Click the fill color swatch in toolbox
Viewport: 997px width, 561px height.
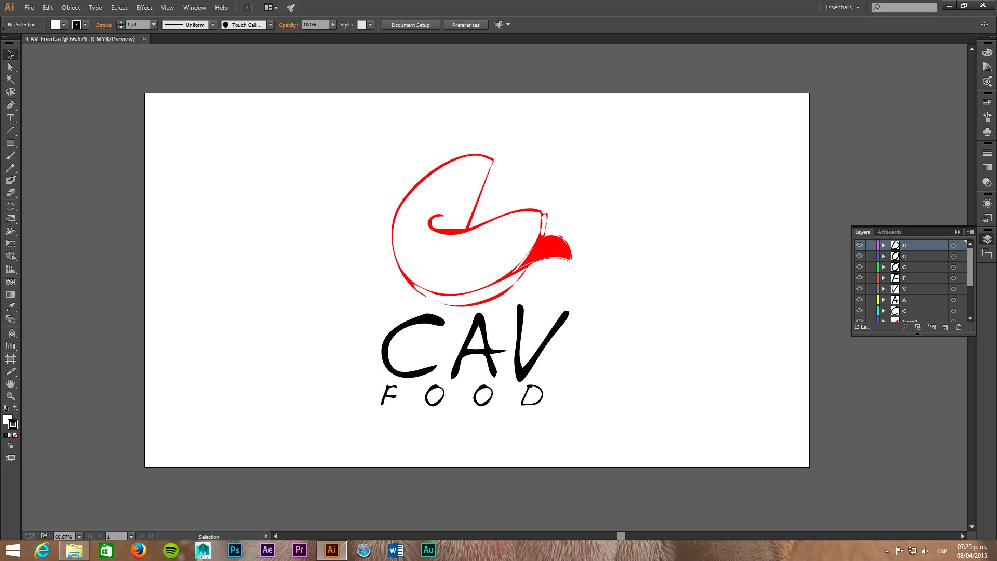[x=7, y=419]
